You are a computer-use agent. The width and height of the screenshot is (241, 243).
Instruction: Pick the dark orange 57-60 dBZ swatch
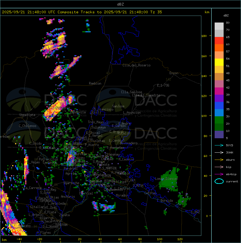tap(219, 48)
